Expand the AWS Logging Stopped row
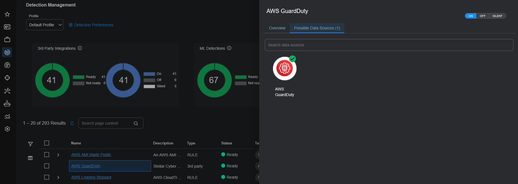The image size is (518, 184). (58, 177)
